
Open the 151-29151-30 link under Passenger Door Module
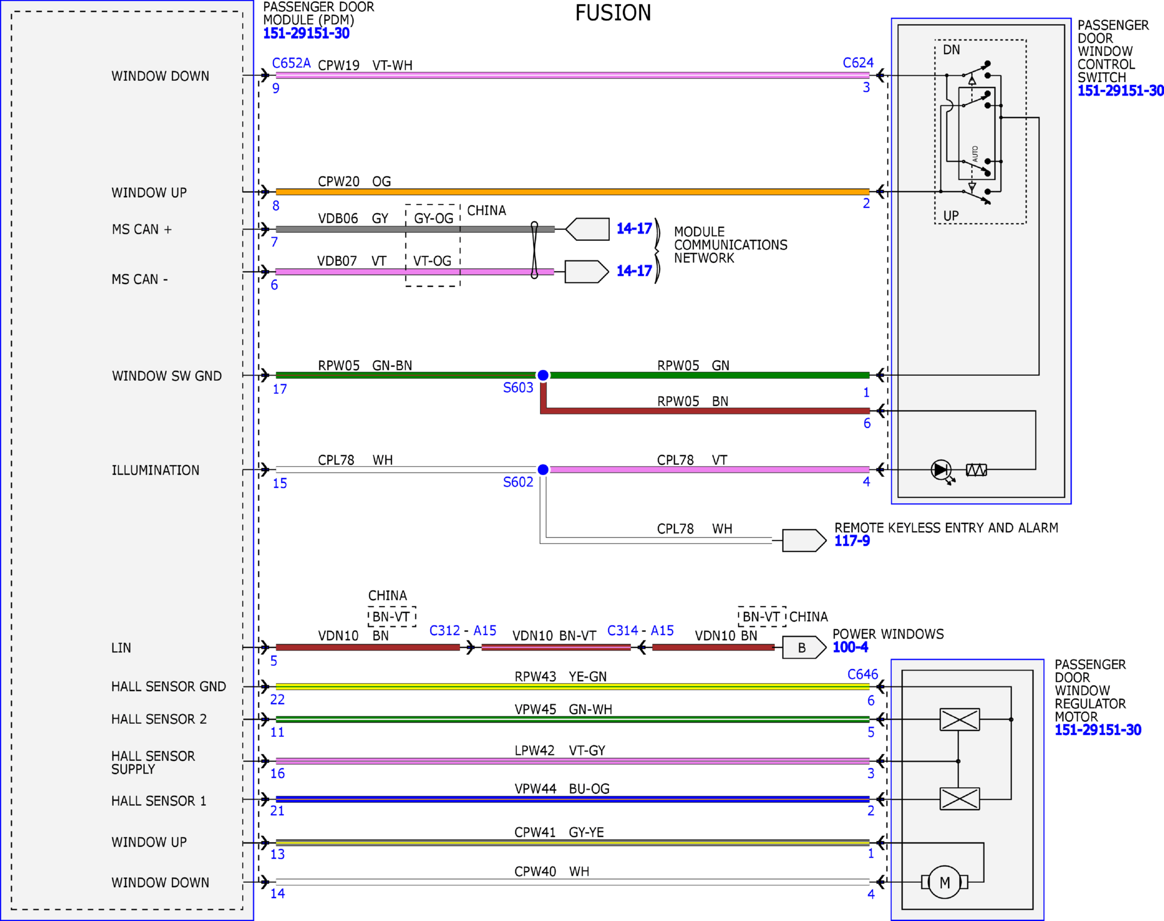coord(306,33)
